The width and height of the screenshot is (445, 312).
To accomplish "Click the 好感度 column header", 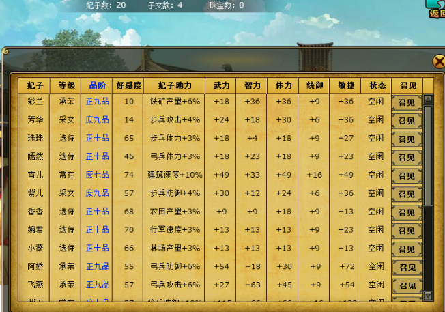I will (129, 85).
